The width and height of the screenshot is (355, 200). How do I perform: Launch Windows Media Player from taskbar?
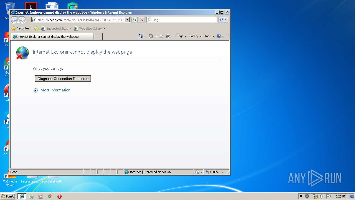41,196
